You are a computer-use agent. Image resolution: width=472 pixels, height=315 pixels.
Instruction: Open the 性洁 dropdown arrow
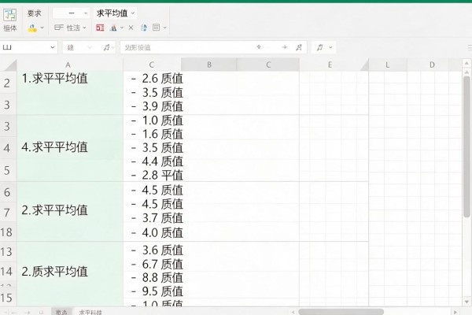coord(85,28)
